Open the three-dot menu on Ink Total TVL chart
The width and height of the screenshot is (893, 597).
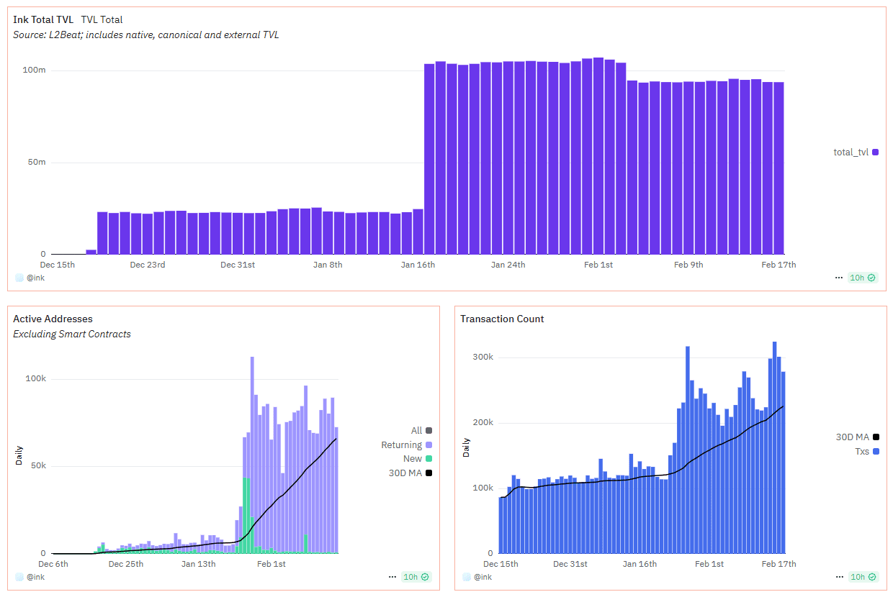click(x=838, y=278)
